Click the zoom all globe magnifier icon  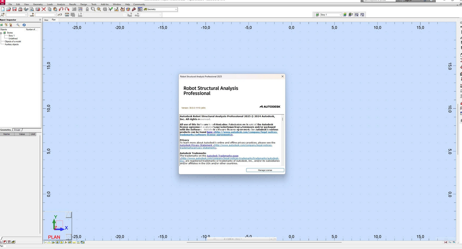[x=99, y=9]
